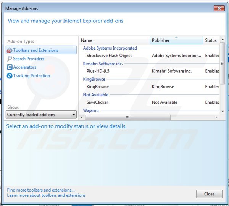Click the Not Available group header
The height and width of the screenshot is (206, 229).
coord(96,95)
